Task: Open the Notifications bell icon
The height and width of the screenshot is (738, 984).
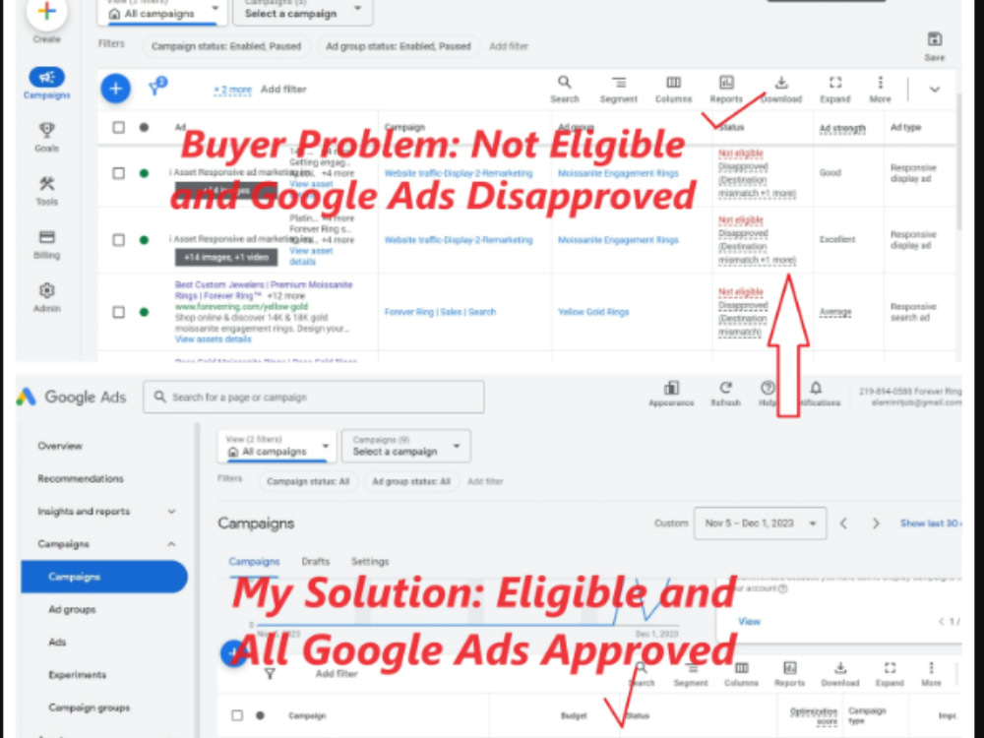Action: pyautogui.click(x=816, y=388)
